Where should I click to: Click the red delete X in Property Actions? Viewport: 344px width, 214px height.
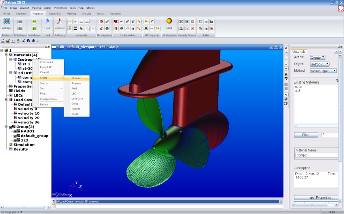coord(193,28)
